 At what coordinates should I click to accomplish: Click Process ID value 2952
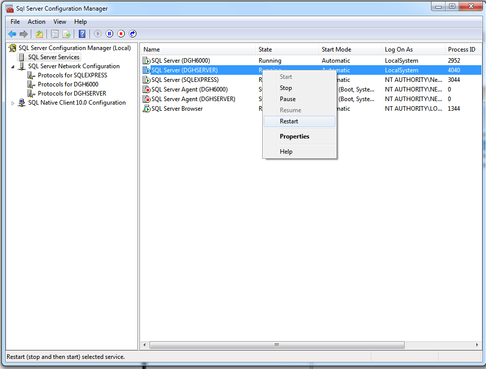[x=454, y=61]
